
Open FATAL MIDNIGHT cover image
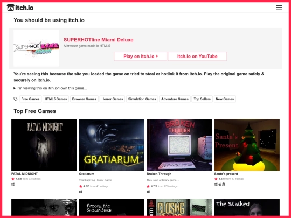tap(44, 145)
